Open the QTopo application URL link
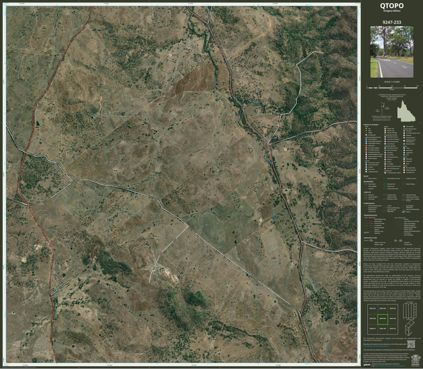The height and width of the screenshot is (369, 423). [376, 346]
